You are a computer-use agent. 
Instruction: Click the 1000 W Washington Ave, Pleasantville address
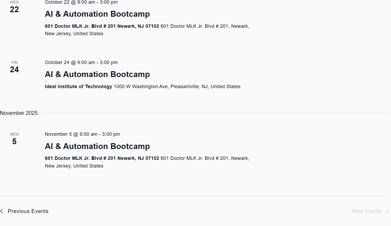point(177,87)
